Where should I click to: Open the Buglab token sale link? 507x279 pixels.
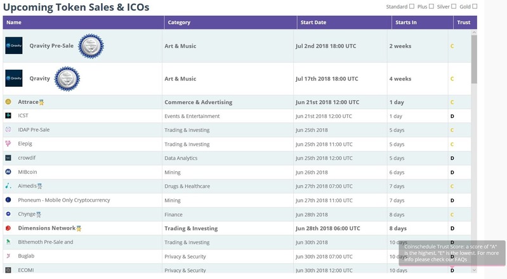(x=27, y=256)
